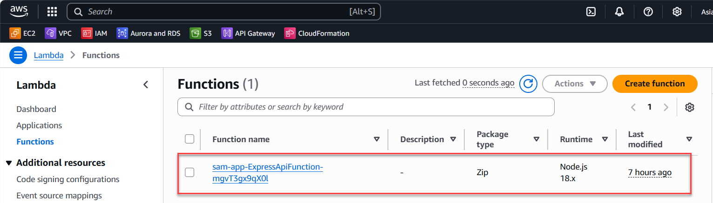Viewport: 713px width, 203px height.
Task: Open Event source mappings
Action: coord(59,196)
